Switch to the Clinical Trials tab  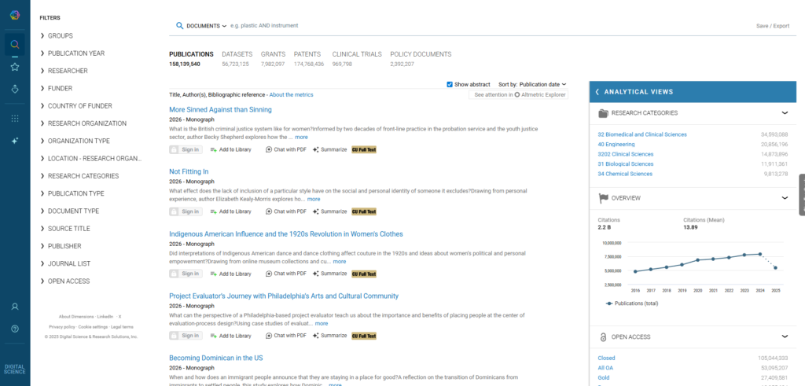357,54
